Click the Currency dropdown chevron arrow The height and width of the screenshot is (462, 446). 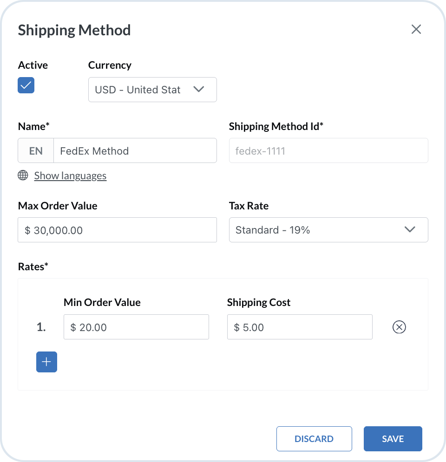pyautogui.click(x=199, y=89)
